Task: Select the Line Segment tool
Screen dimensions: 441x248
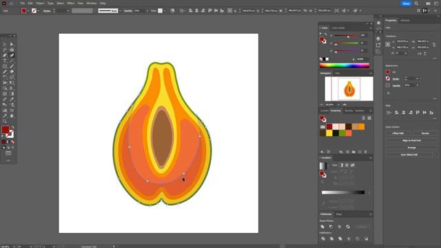Action: [x=12, y=61]
